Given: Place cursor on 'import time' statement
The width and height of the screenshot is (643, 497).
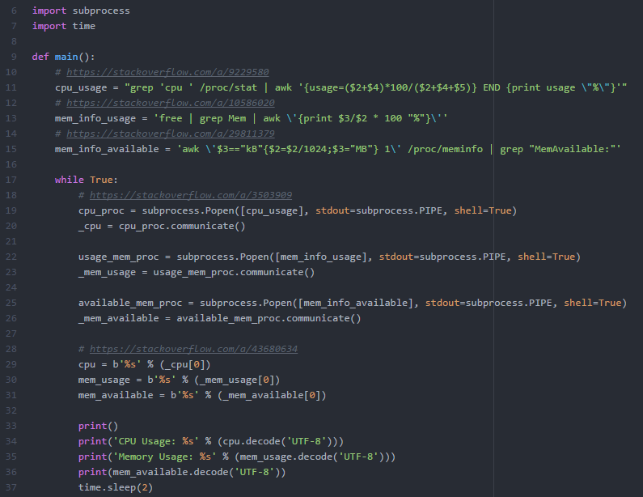Looking at the screenshot, I should (63, 26).
